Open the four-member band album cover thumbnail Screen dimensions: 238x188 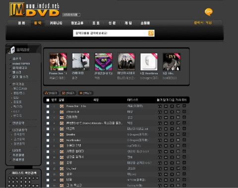126,62
